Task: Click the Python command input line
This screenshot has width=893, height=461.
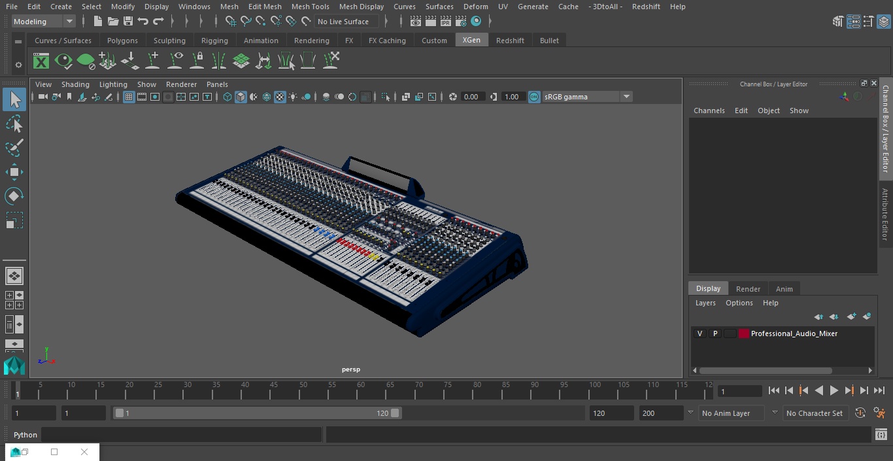Action: (182, 435)
